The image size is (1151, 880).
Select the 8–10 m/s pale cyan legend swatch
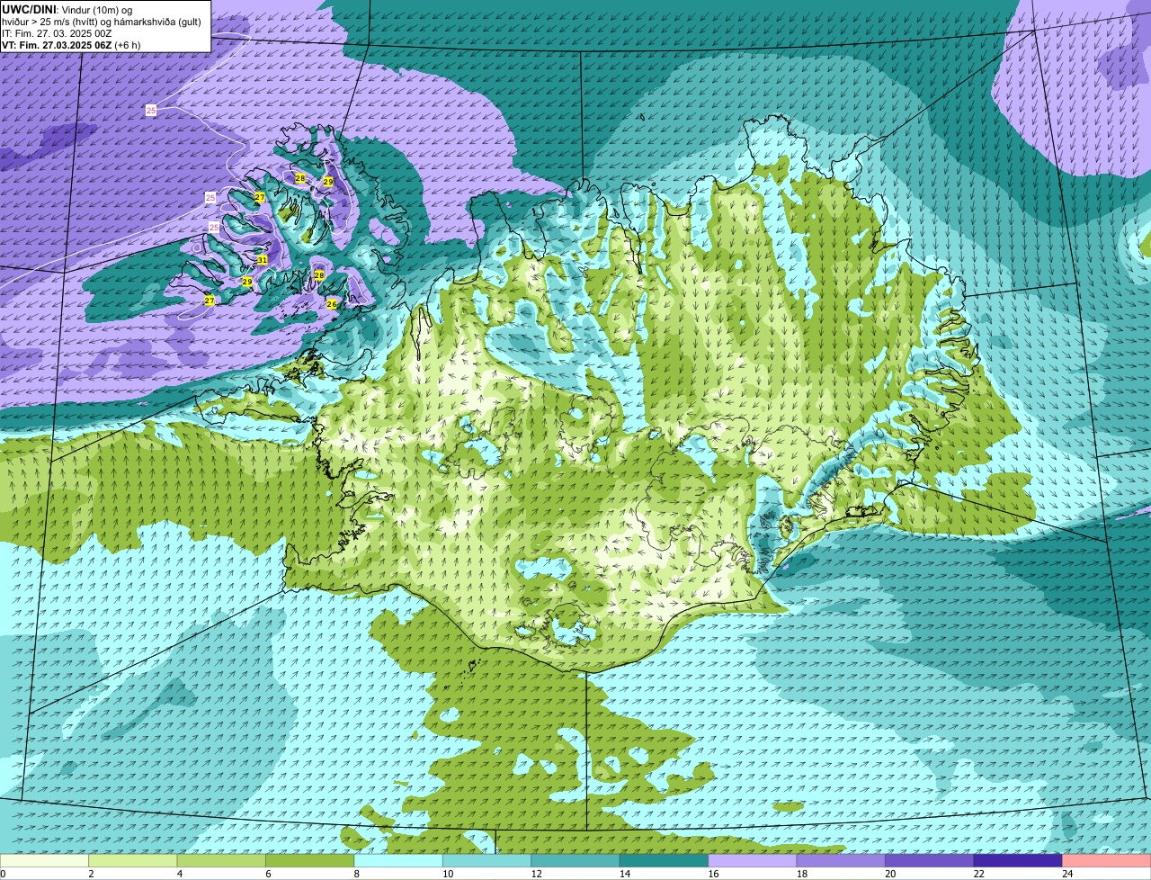coord(399,860)
